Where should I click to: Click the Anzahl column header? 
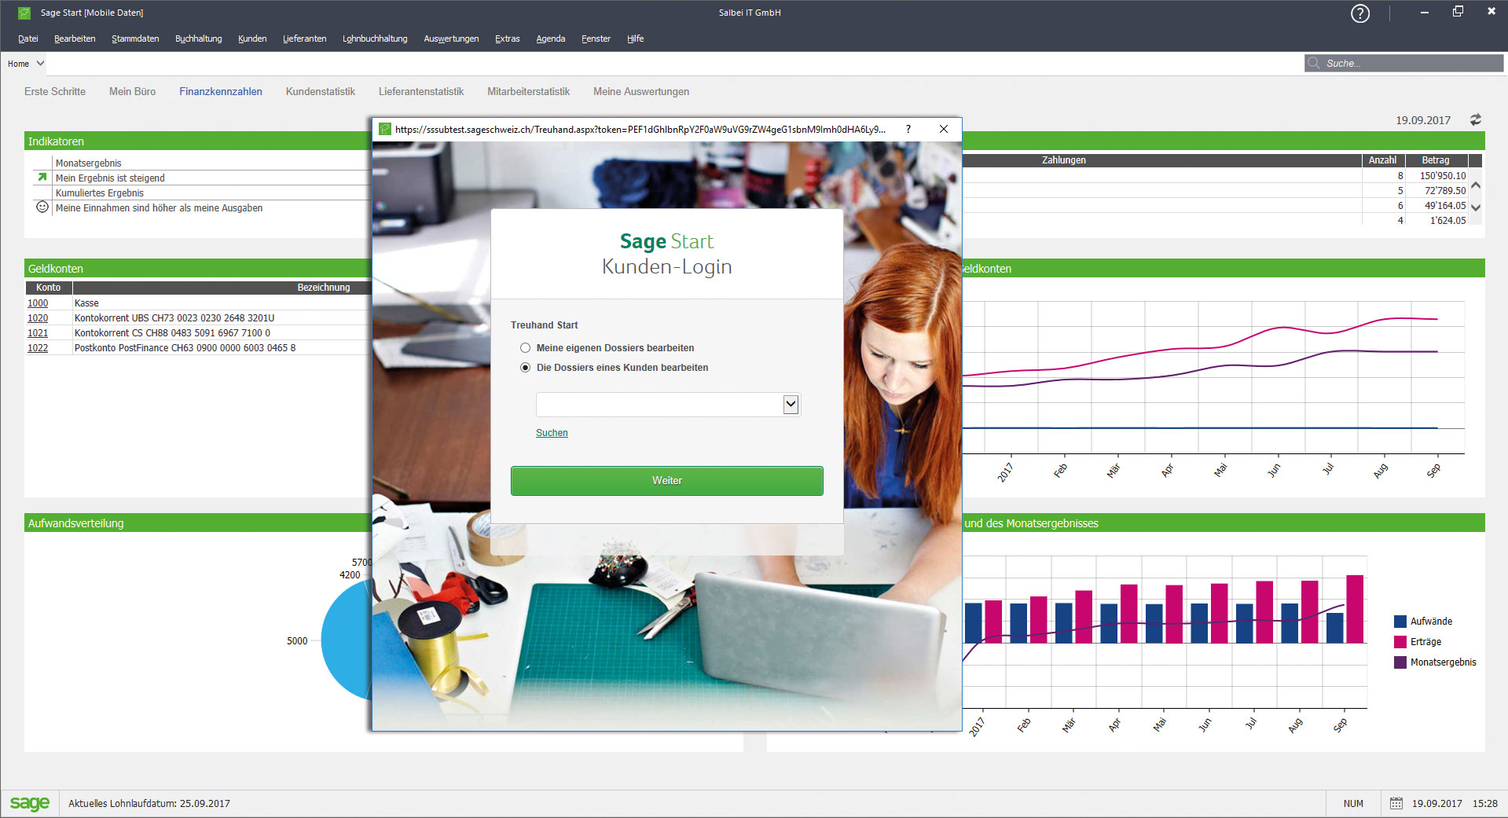[1382, 160]
